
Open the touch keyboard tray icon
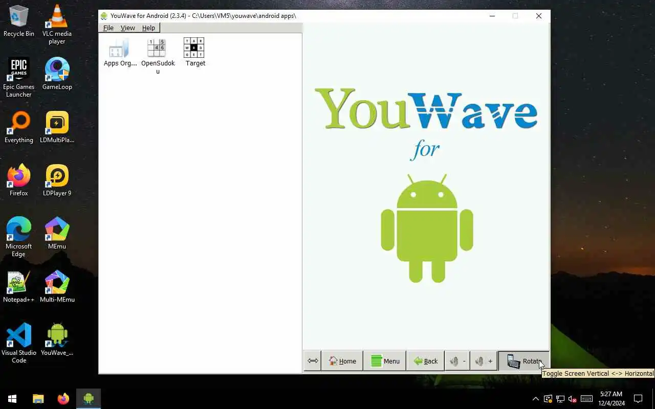coord(587,399)
